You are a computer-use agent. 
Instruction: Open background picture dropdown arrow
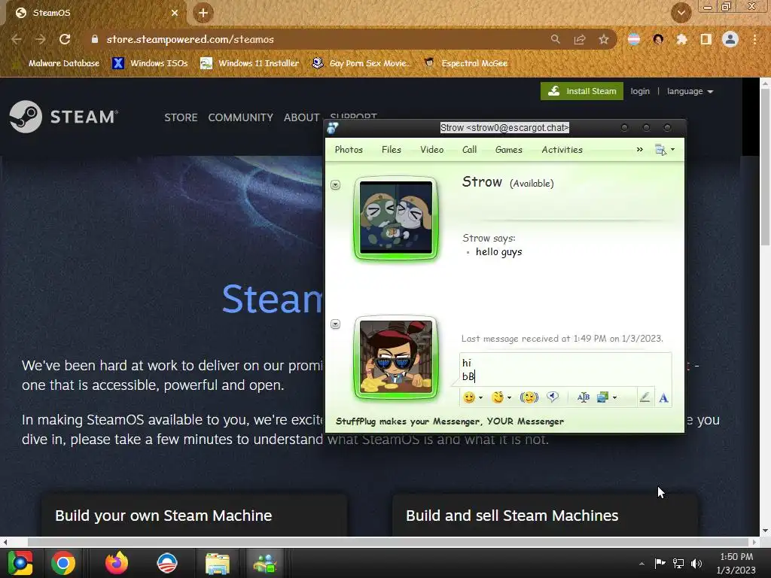tap(614, 397)
